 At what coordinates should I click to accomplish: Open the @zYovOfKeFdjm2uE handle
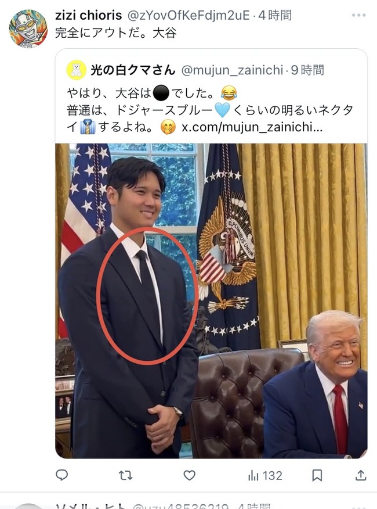188,15
